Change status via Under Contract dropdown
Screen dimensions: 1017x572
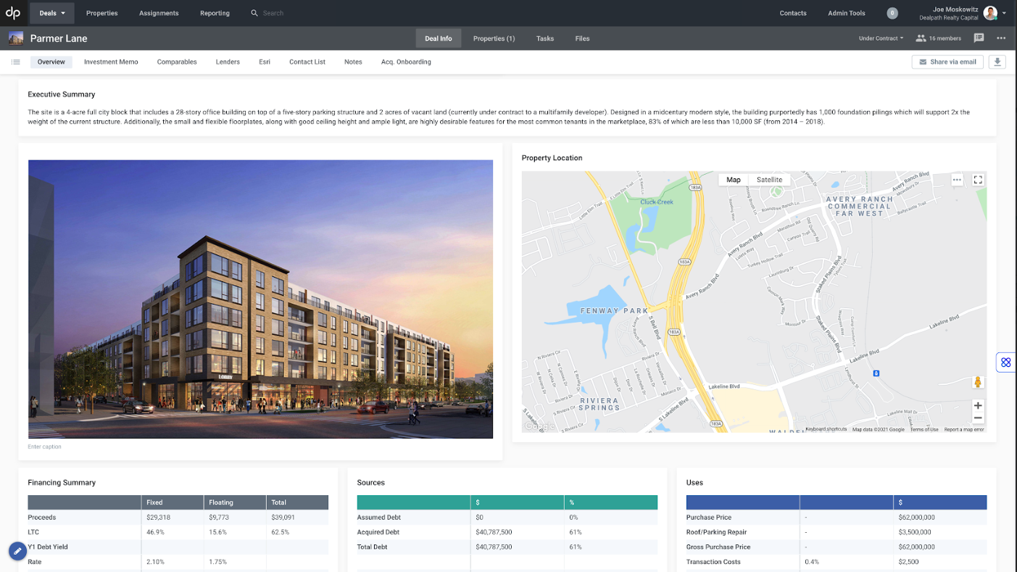click(879, 38)
